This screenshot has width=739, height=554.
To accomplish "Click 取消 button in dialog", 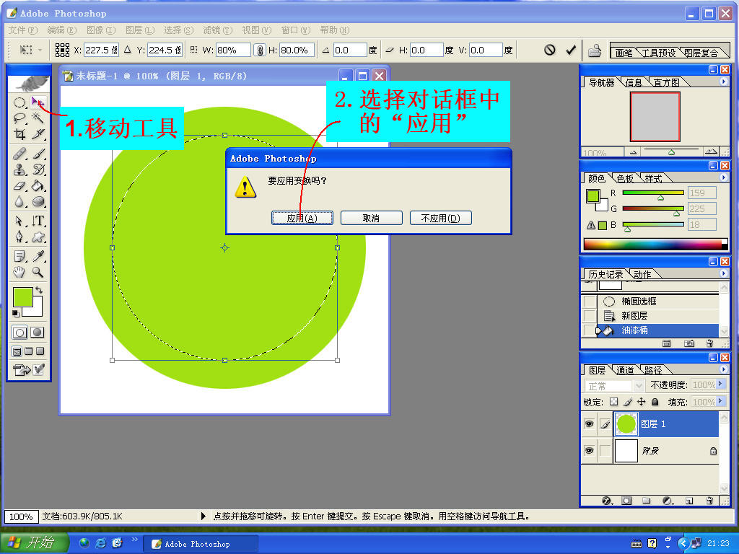I will pyautogui.click(x=372, y=218).
